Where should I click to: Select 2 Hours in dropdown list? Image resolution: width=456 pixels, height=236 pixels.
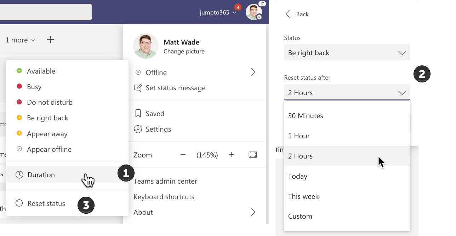tap(347, 156)
